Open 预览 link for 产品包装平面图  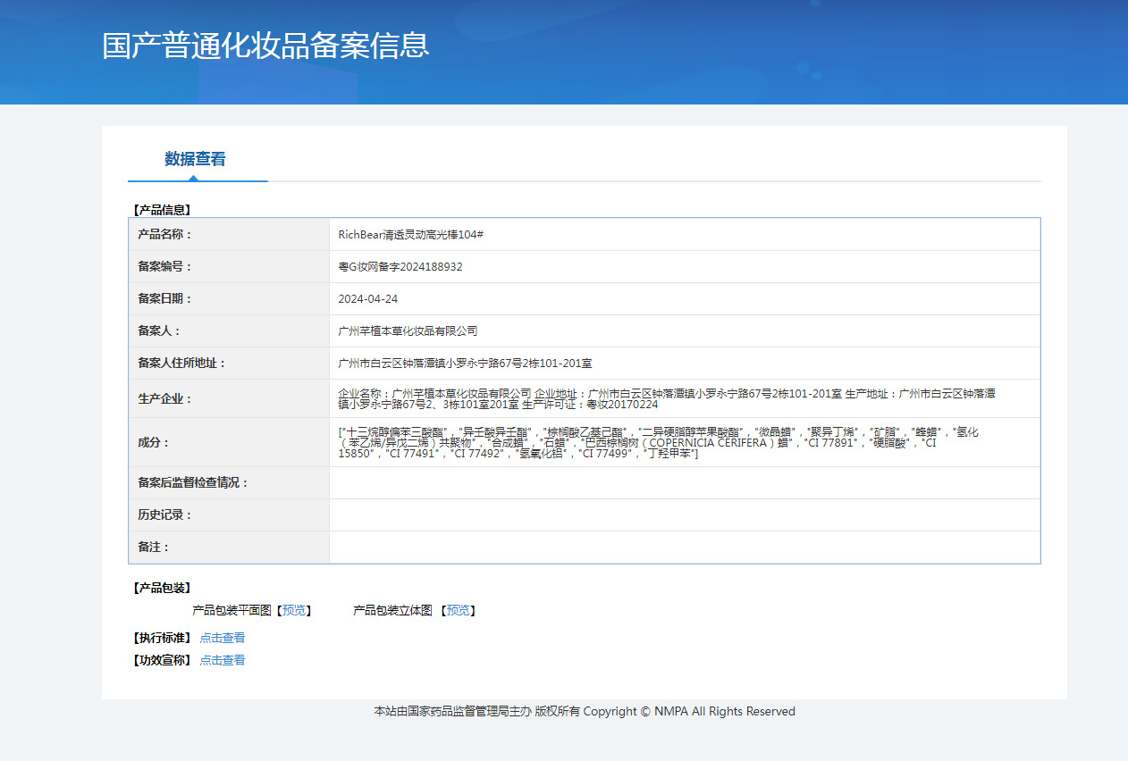294,611
